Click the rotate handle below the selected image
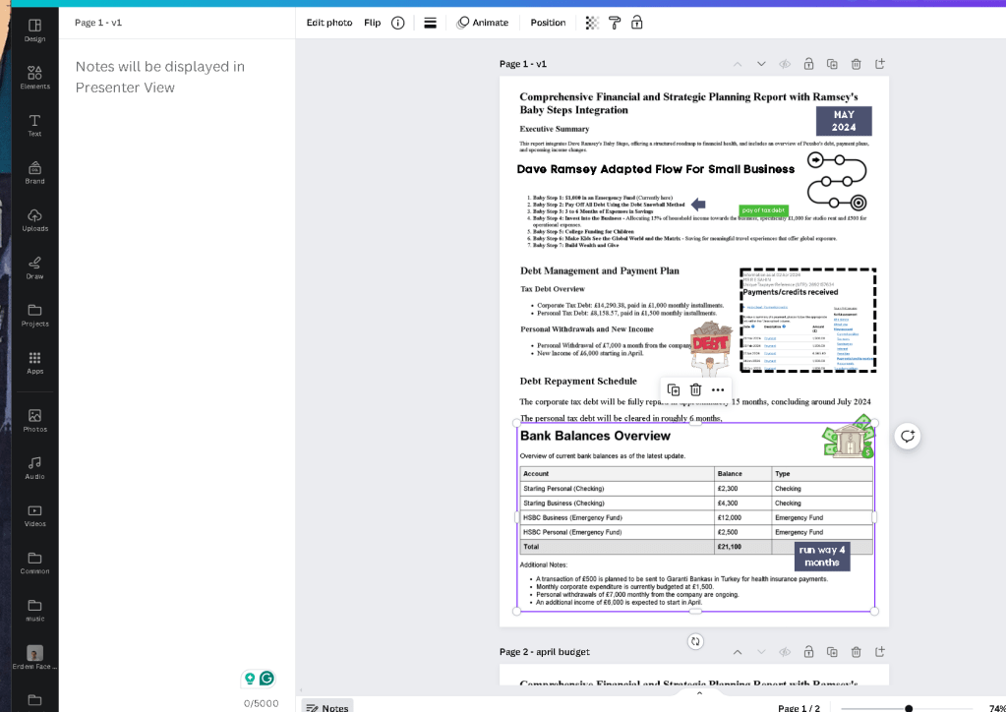The height and width of the screenshot is (712, 1006). (x=695, y=641)
